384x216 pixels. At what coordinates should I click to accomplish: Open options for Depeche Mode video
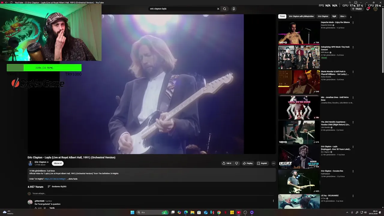353,22
